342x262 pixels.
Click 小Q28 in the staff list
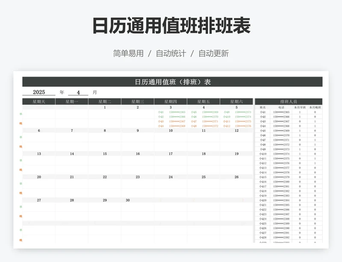[x=262, y=237]
